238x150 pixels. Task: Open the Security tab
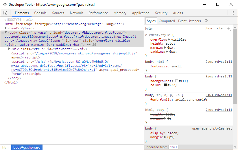[x=161, y=13]
